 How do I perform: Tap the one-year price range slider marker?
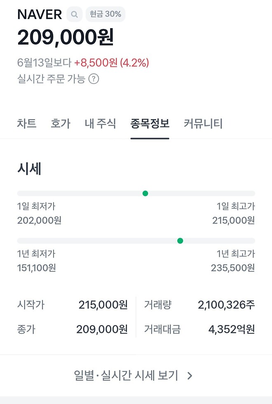click(x=180, y=240)
